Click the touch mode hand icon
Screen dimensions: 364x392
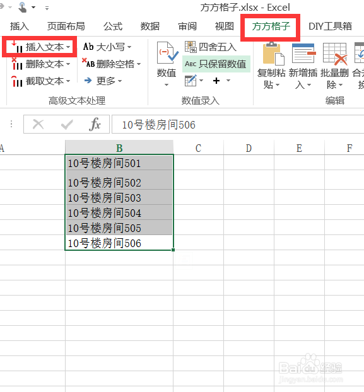(23, 7)
